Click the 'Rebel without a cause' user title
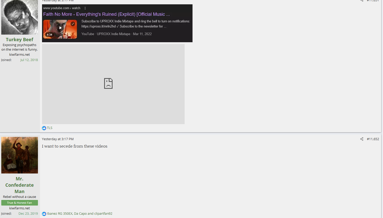This screenshot has width=383, height=218. (x=20, y=197)
